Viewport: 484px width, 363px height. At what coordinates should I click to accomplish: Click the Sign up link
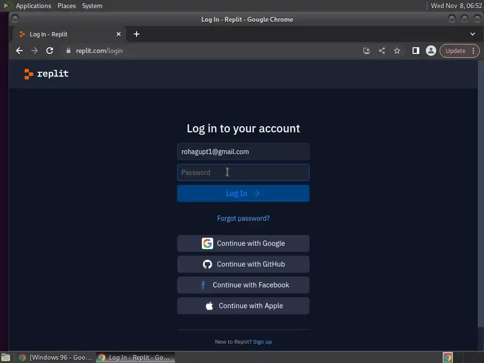(262, 342)
